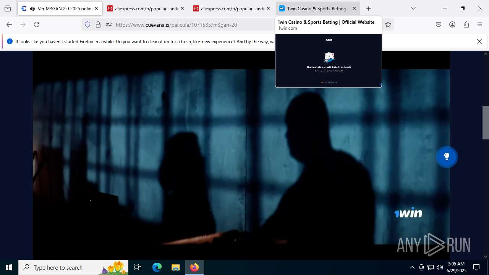Close the first aliexpress.com tab
The height and width of the screenshot is (275, 489).
click(x=182, y=8)
